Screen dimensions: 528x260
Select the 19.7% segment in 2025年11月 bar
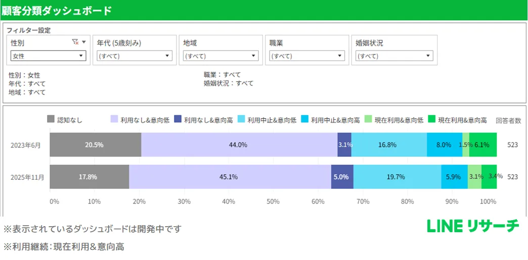coord(397,177)
